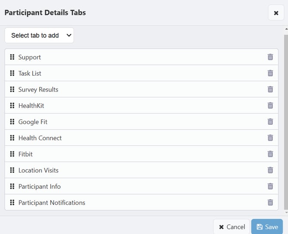Screen dimensions: 288x234
Task: Click trash icon for Survey Results
Action: click(270, 89)
